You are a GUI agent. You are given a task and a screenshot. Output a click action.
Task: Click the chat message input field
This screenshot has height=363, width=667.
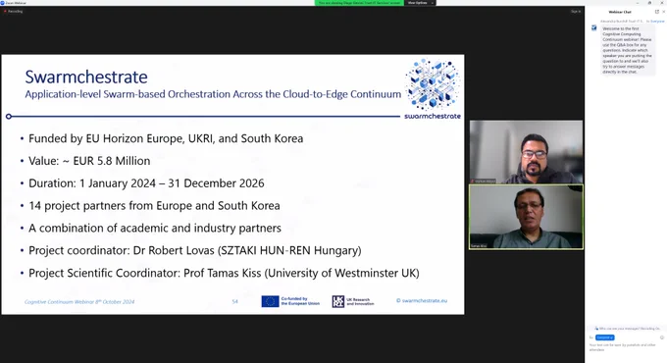click(623, 347)
